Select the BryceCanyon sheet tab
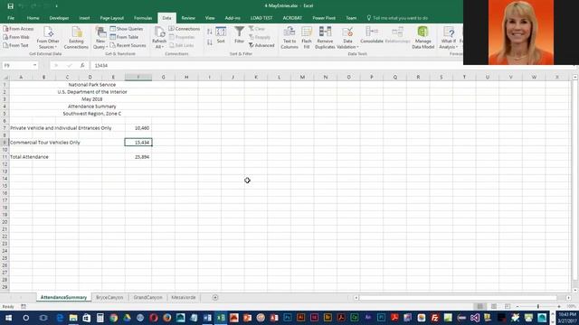 109,297
